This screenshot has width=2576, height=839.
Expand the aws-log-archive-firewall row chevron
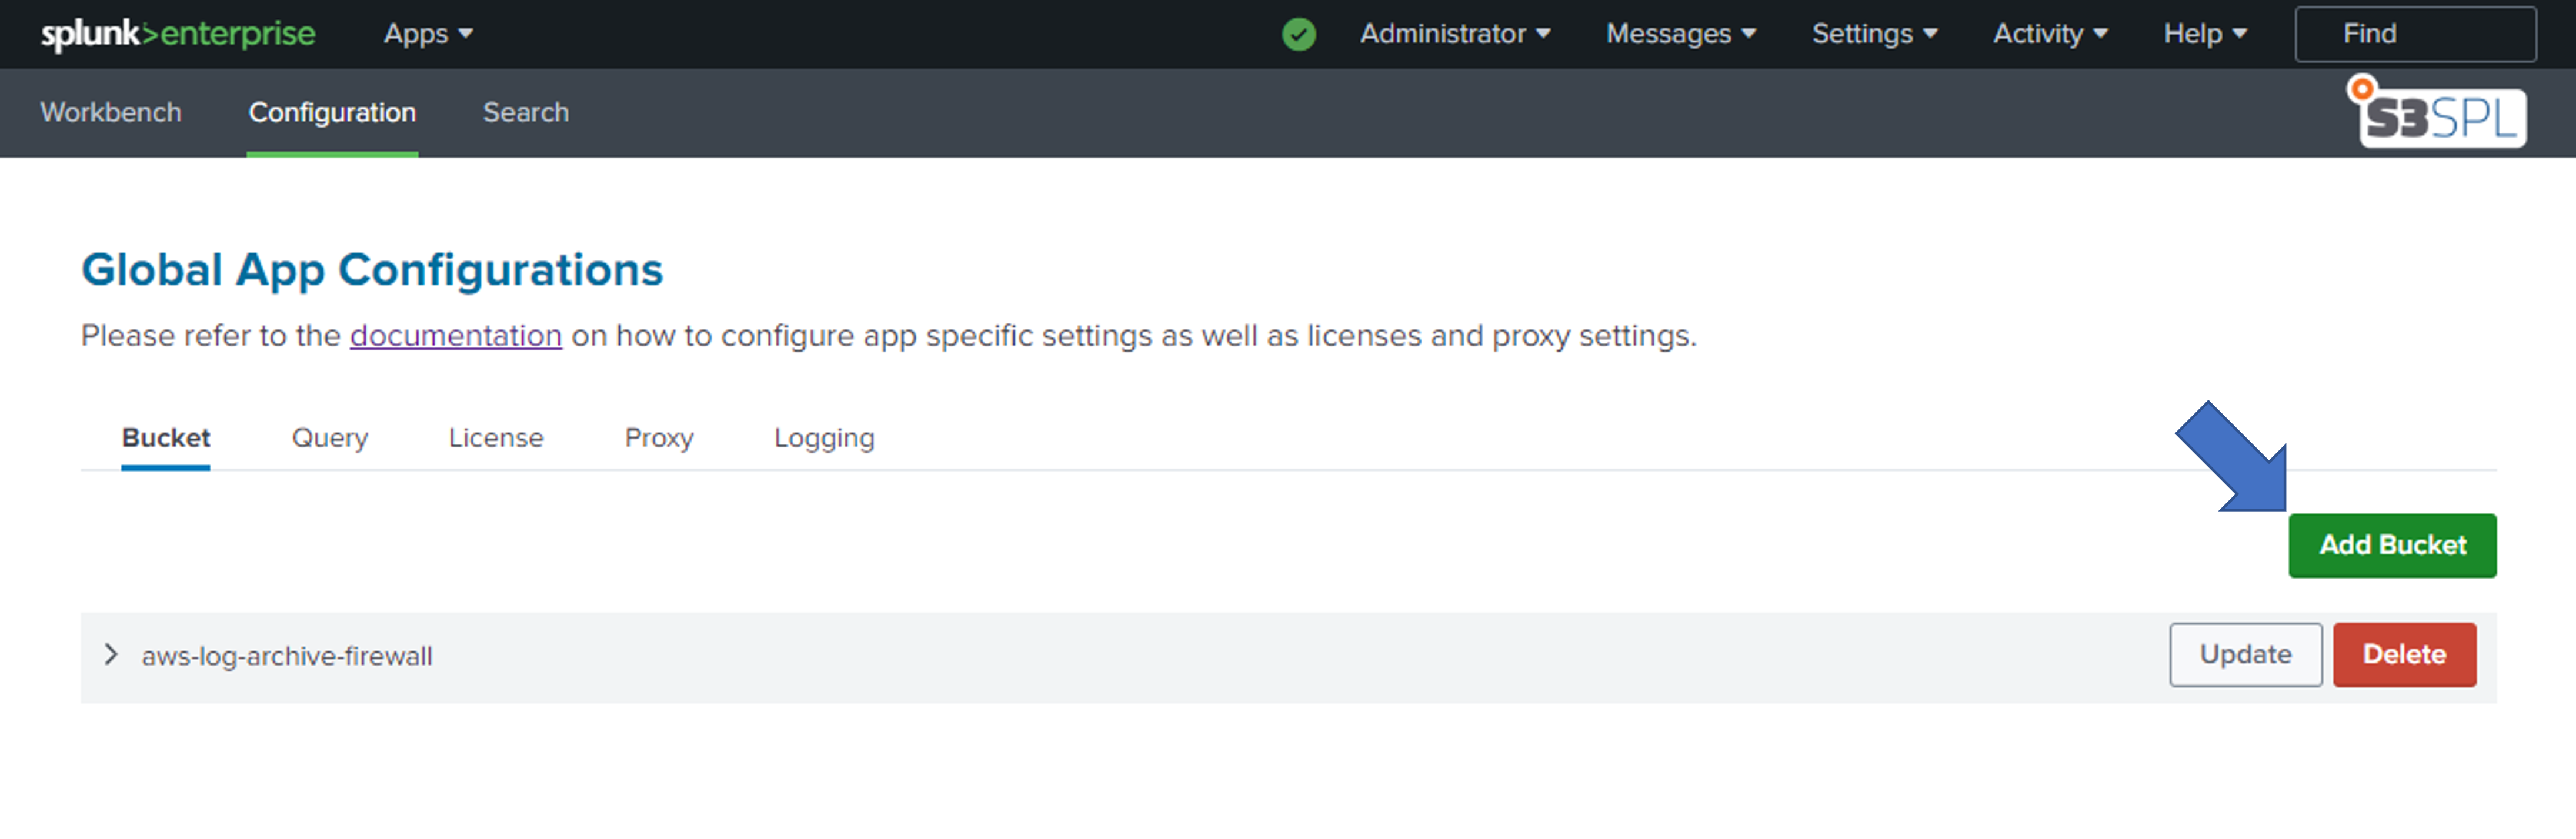pos(111,655)
